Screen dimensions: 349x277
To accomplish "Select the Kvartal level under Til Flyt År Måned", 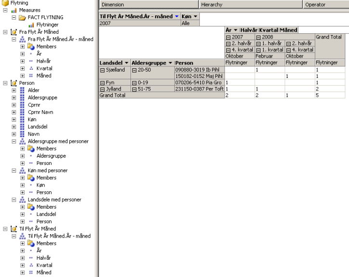I will pos(44,265).
